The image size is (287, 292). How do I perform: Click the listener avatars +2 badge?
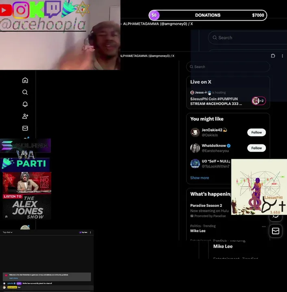259,101
